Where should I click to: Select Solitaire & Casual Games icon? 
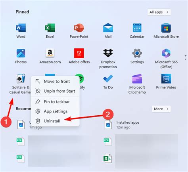click(x=21, y=78)
